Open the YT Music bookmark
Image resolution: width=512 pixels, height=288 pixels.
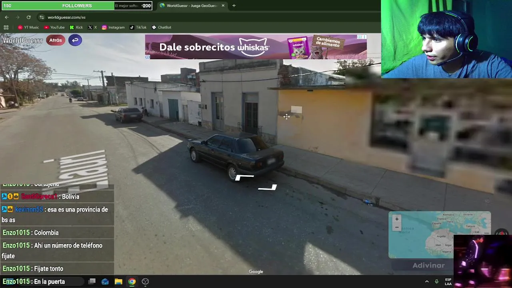click(28, 27)
